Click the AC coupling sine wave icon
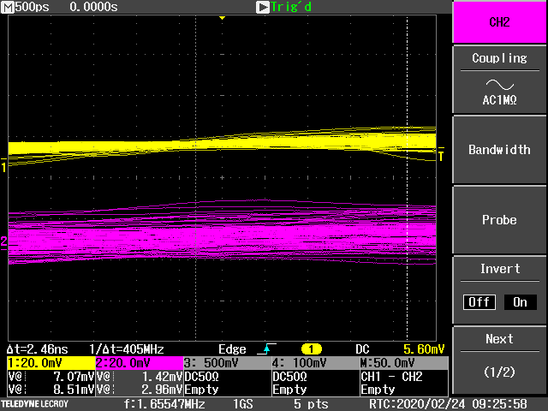 click(499, 84)
